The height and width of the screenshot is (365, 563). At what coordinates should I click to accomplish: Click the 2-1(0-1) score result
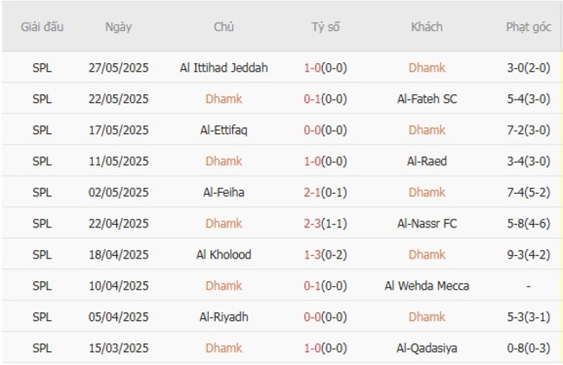325,192
